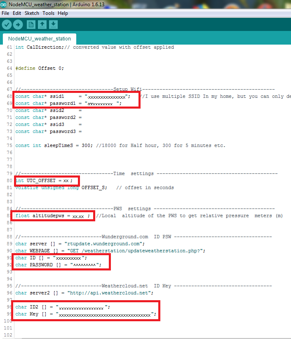Create a new sketch with New icon
The width and height of the screenshot is (291, 339).
(31, 24)
